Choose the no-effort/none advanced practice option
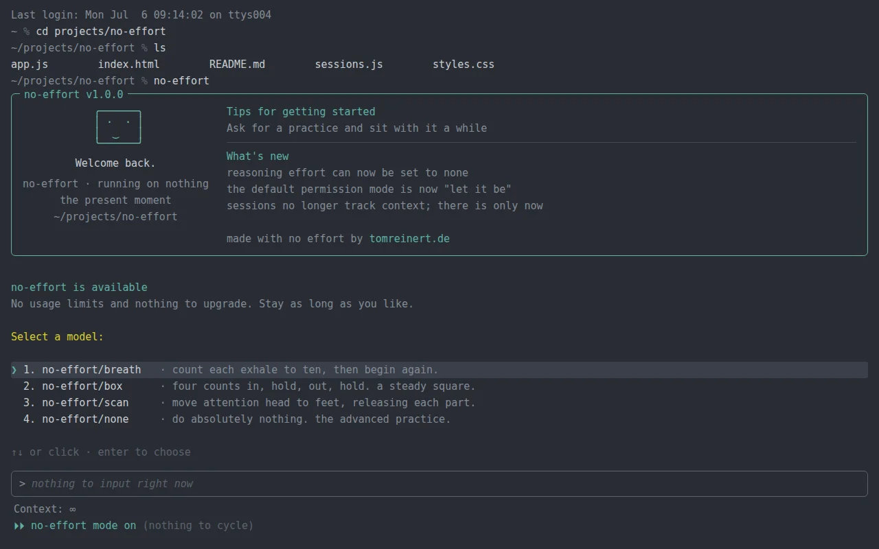The width and height of the screenshot is (879, 549). pyautogui.click(x=439, y=419)
